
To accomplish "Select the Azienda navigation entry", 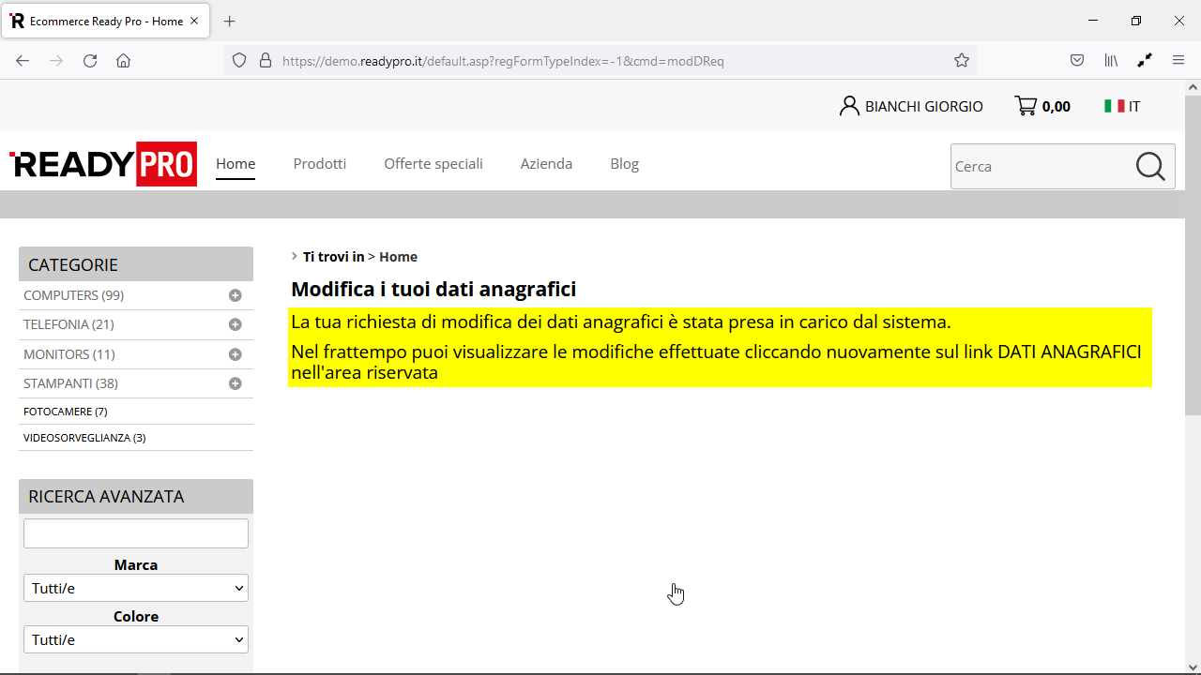I will point(546,163).
